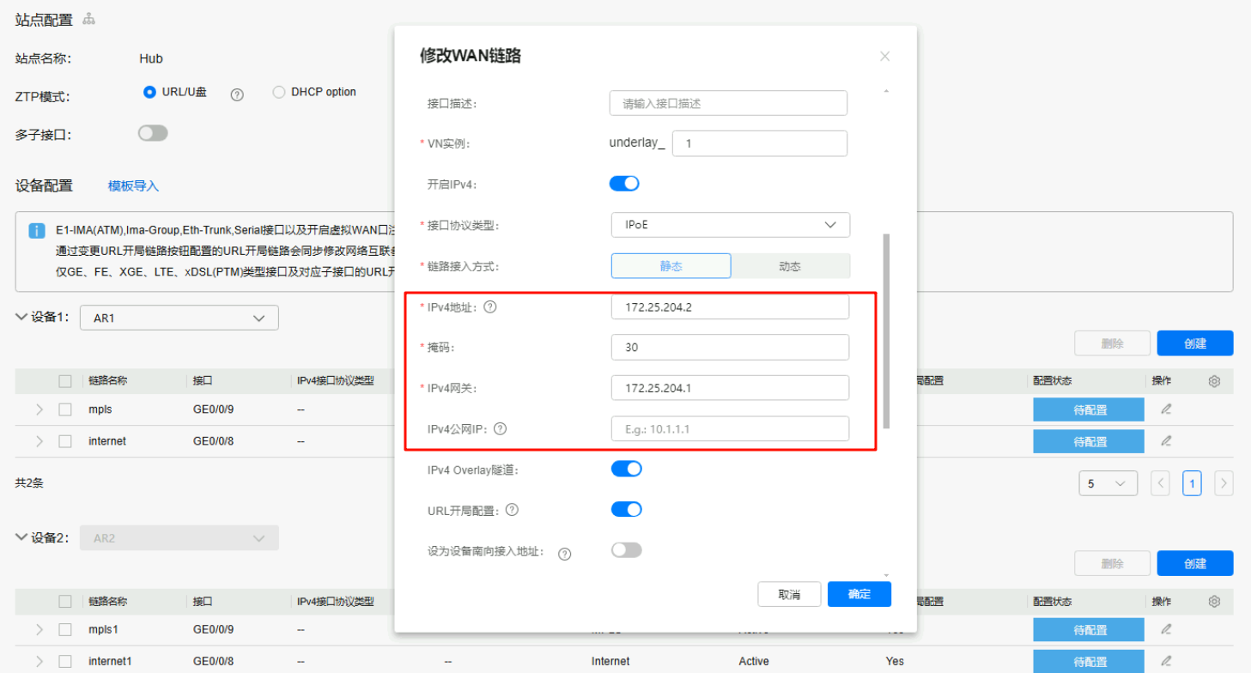This screenshot has height=673, width=1251.
Task: Click the help icon beside 设为设备南向接入地址
Action: [565, 554]
